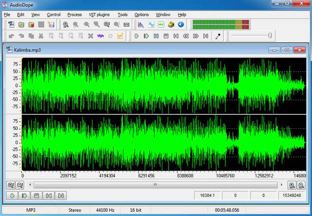Screen dimensions: 312x216
Task: Stop playback in main toolbar
Action: 166,36
